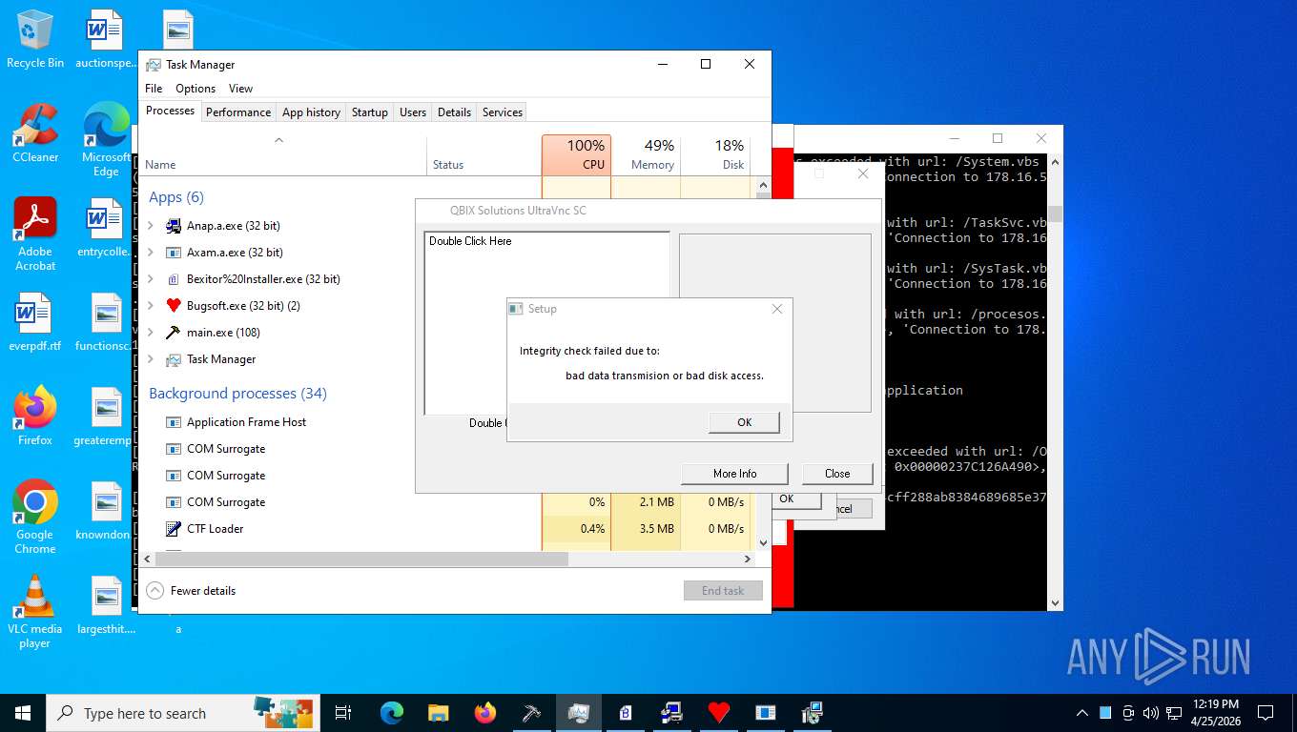Launch the Firefox desktop shortcut
Viewport: 1297px width, 732px height.
(x=35, y=417)
